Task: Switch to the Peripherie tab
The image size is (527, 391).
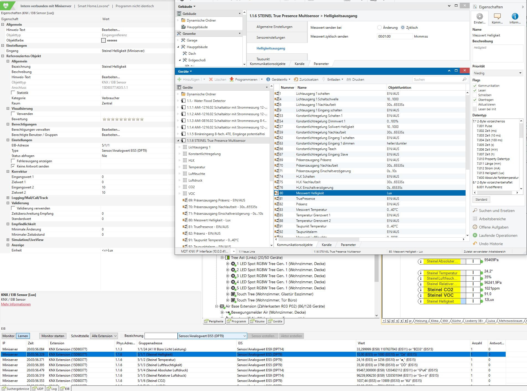Action: (x=214, y=321)
